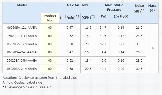Click the 52.1 Pa pressure value
Screen dimensions: 162x95
[103, 44]
